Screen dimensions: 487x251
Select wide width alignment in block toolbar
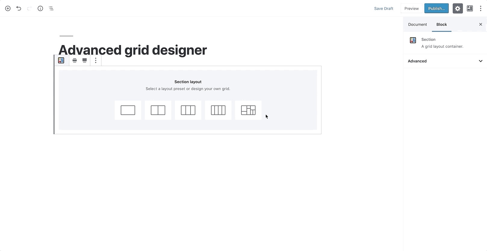[75, 60]
